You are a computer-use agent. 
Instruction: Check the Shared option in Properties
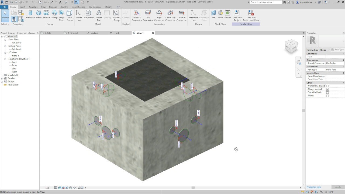coord(327,95)
